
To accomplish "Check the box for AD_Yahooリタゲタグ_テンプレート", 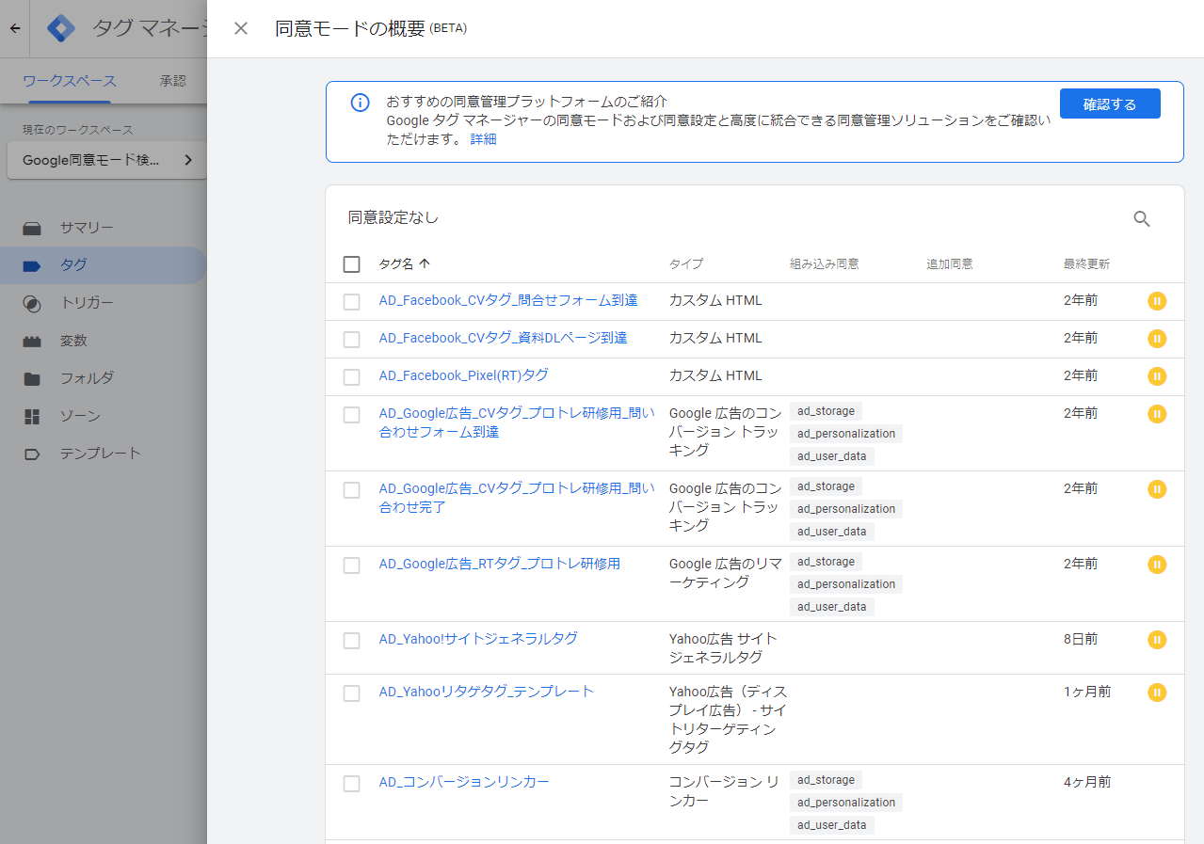I will [351, 693].
